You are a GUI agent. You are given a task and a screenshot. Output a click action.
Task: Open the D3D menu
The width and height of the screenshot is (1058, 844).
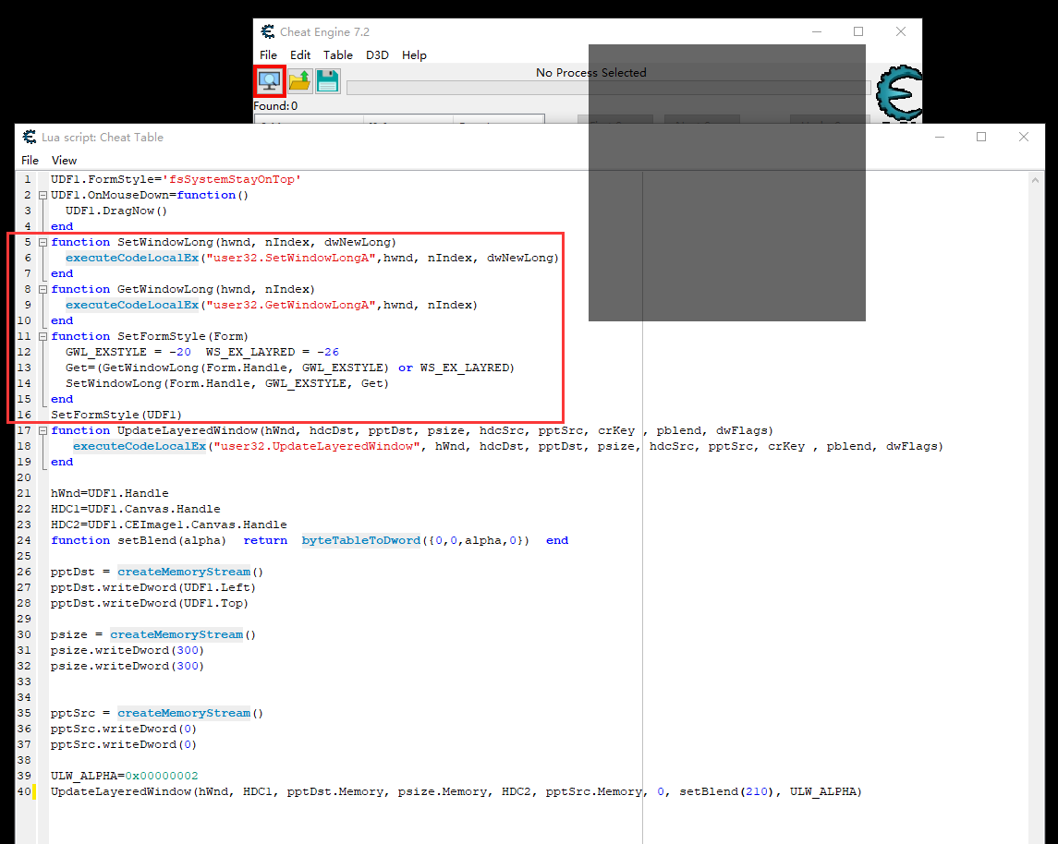tap(377, 55)
